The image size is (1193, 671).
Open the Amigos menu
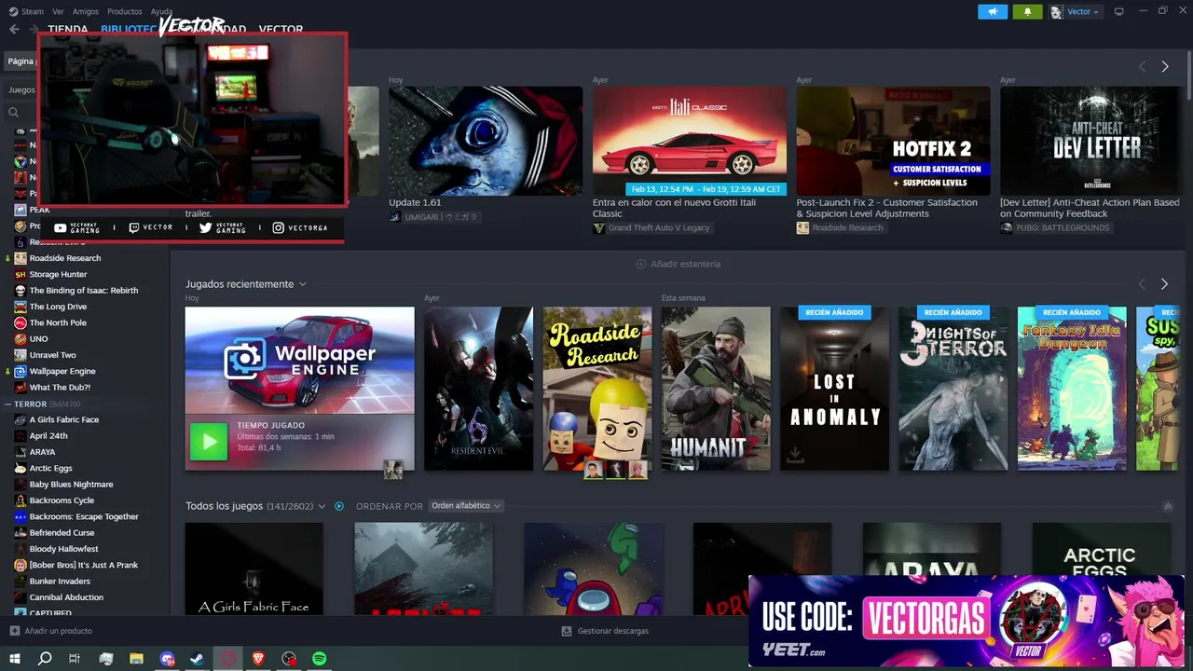point(85,11)
